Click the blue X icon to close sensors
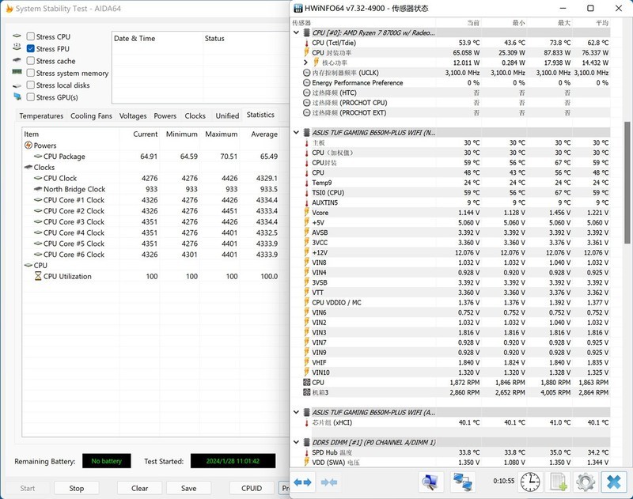This screenshot has width=633, height=499. (x=612, y=482)
